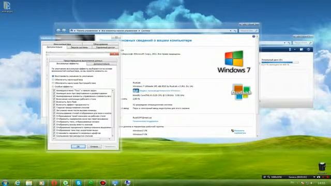Image resolution: width=331 pixels, height=186 pixels.
Task: Select 'Особые эффекты' radio option
Action: [x=53, y=87]
